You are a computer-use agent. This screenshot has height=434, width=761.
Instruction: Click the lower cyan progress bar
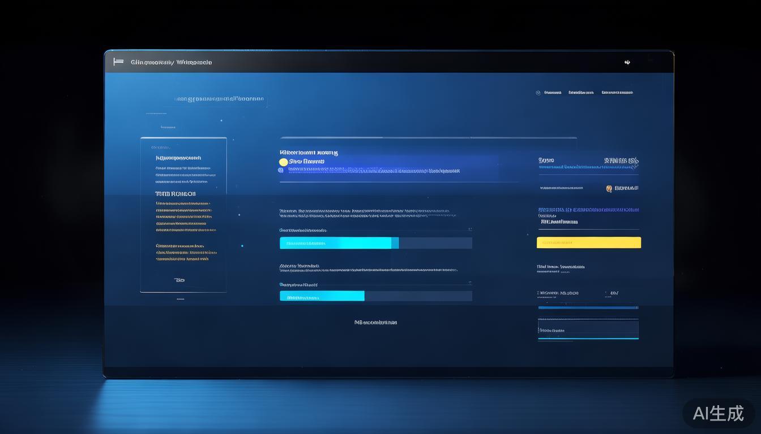tap(322, 296)
